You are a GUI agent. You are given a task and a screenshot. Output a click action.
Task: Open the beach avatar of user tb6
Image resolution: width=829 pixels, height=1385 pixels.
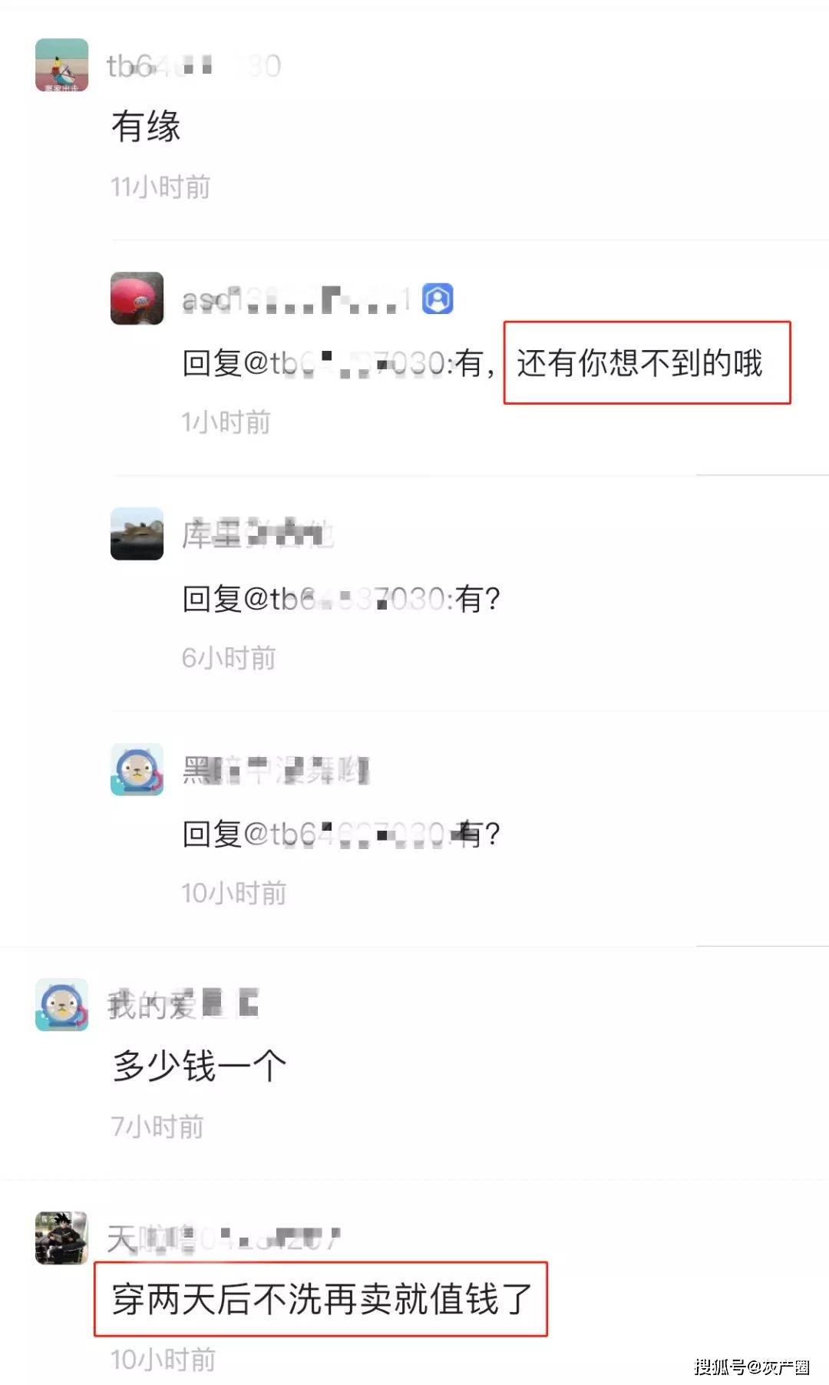62,65
